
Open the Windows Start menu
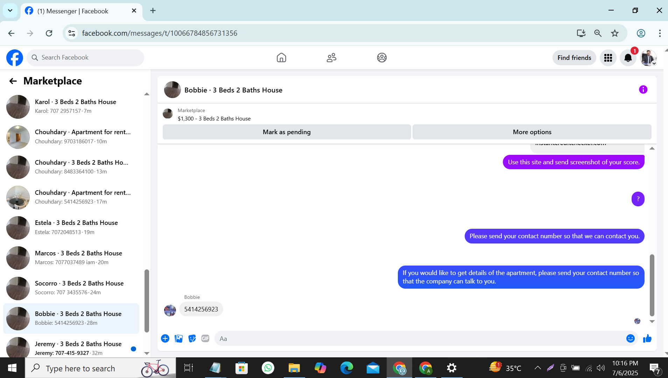12,368
